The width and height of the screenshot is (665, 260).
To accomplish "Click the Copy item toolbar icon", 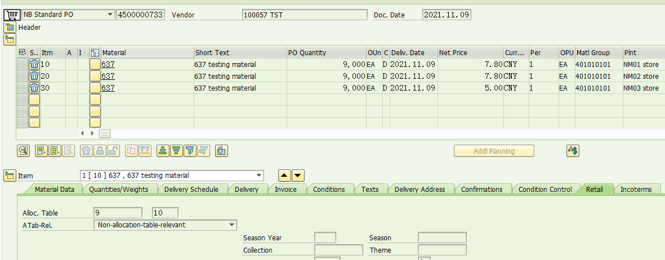I will click(x=132, y=151).
